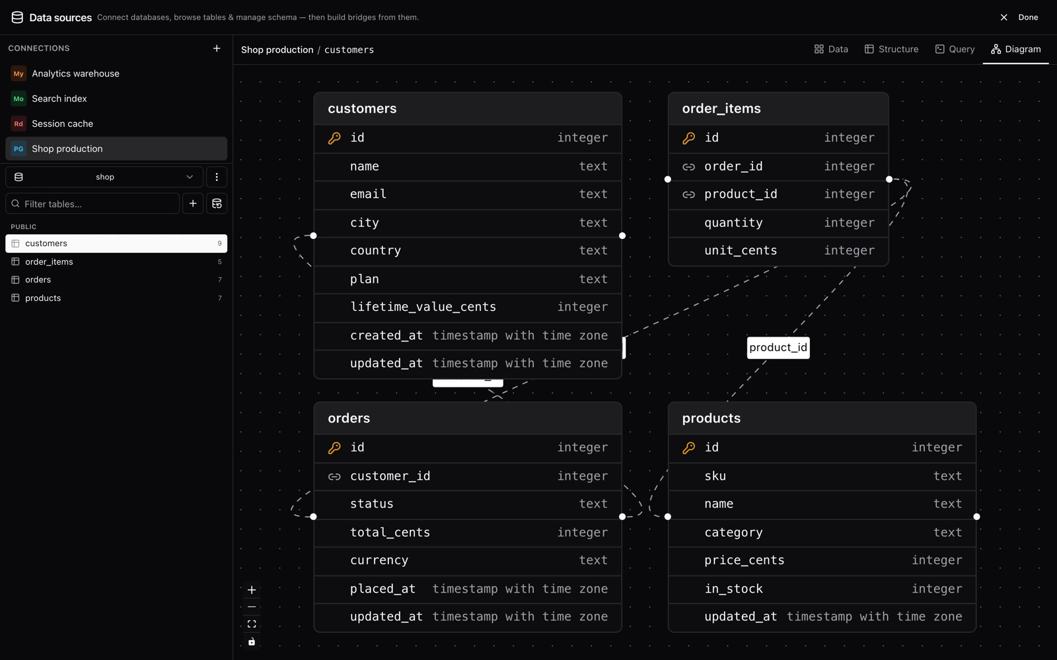Toggle diagram lock control
1057x660 pixels.
pos(252,642)
